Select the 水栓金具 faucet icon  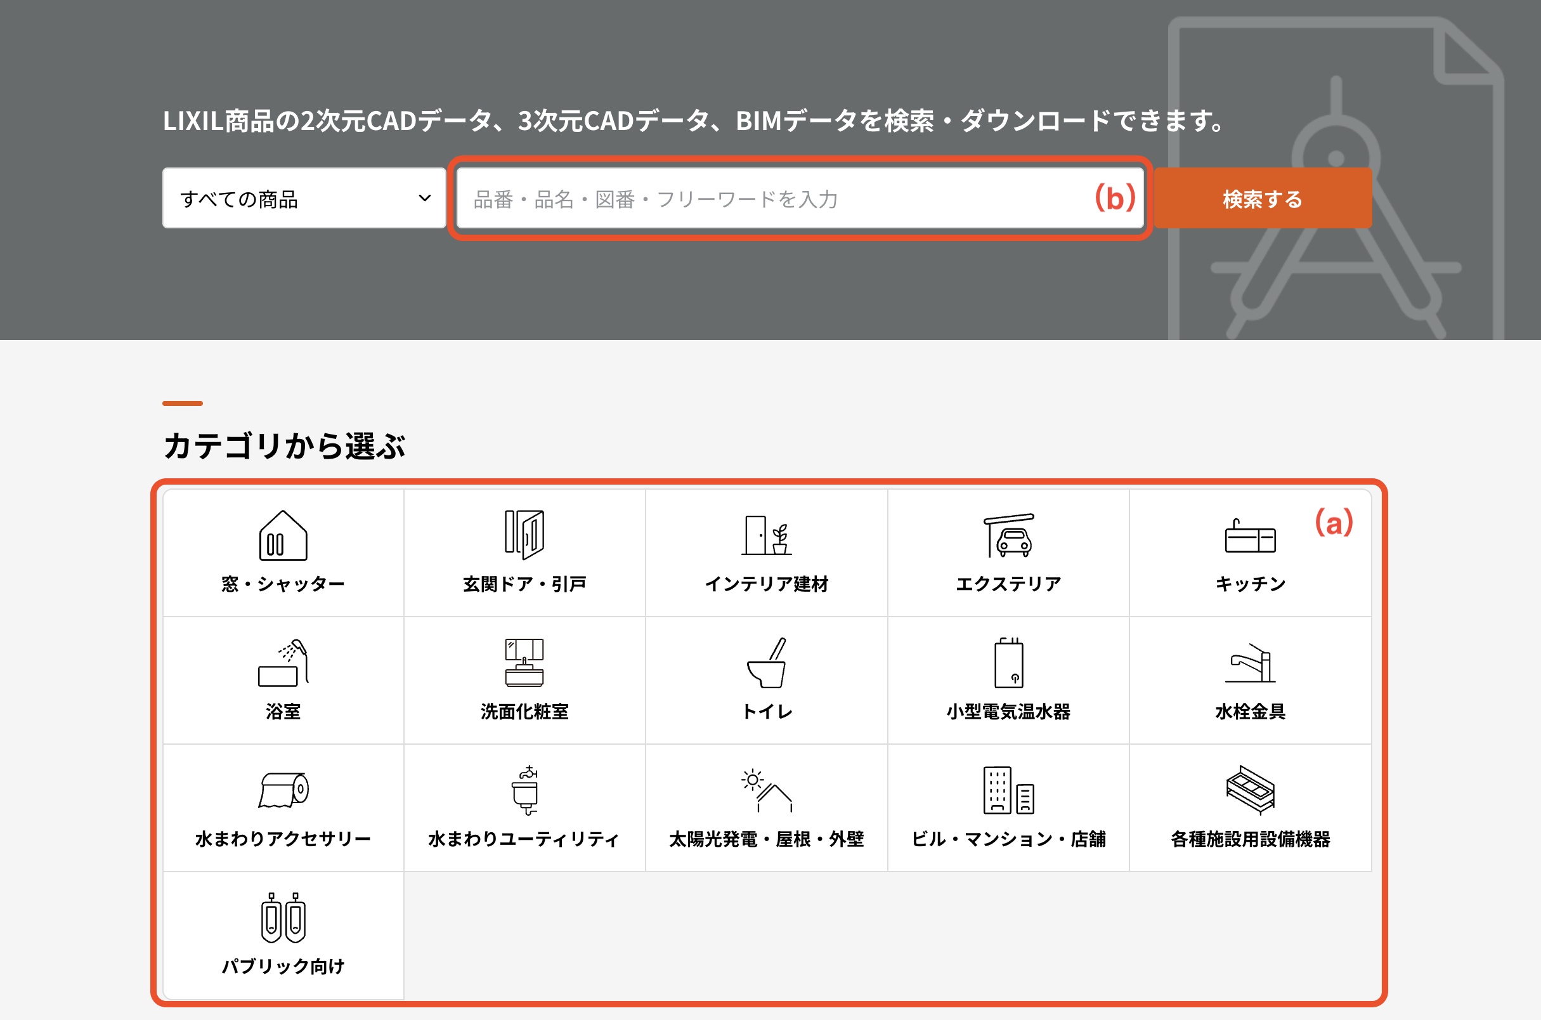pos(1250,663)
